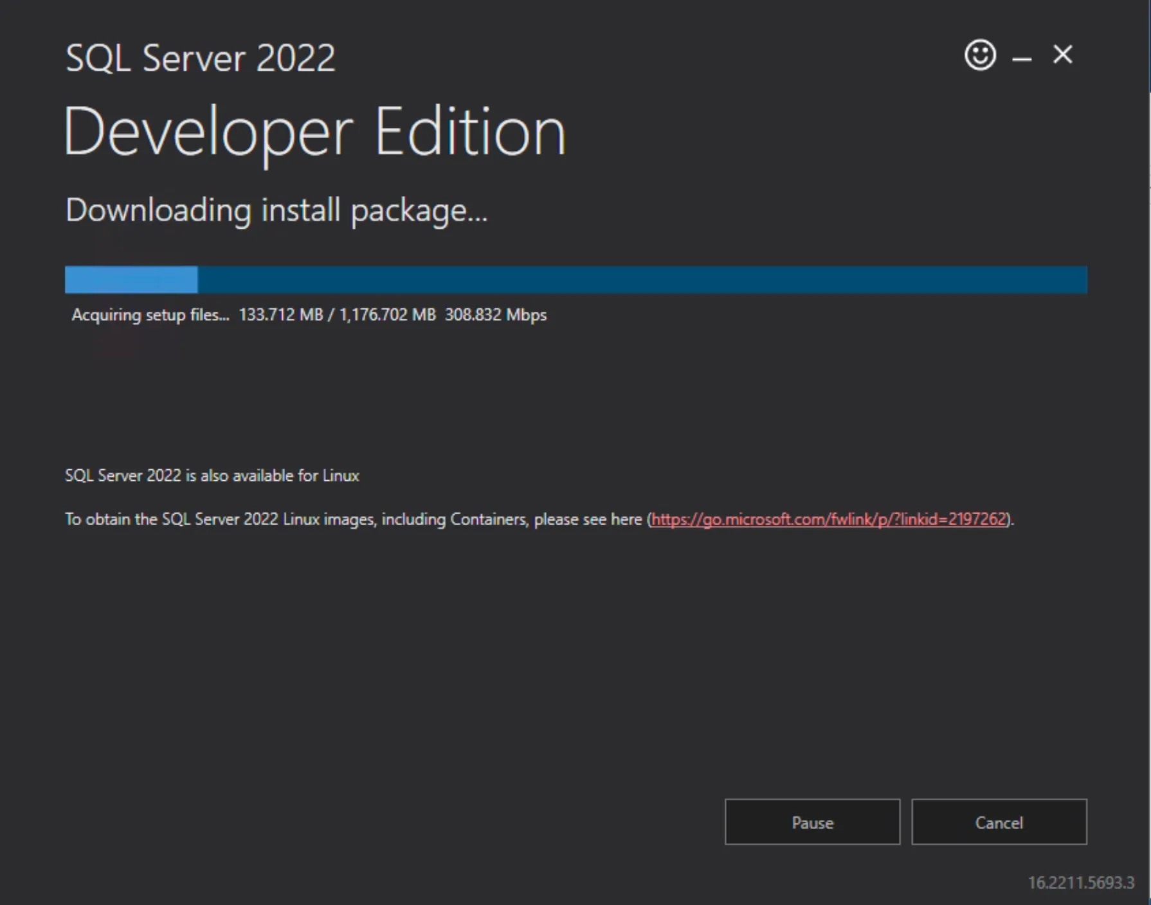
Task: Minimize the SQL Server installer window
Action: (1022, 59)
